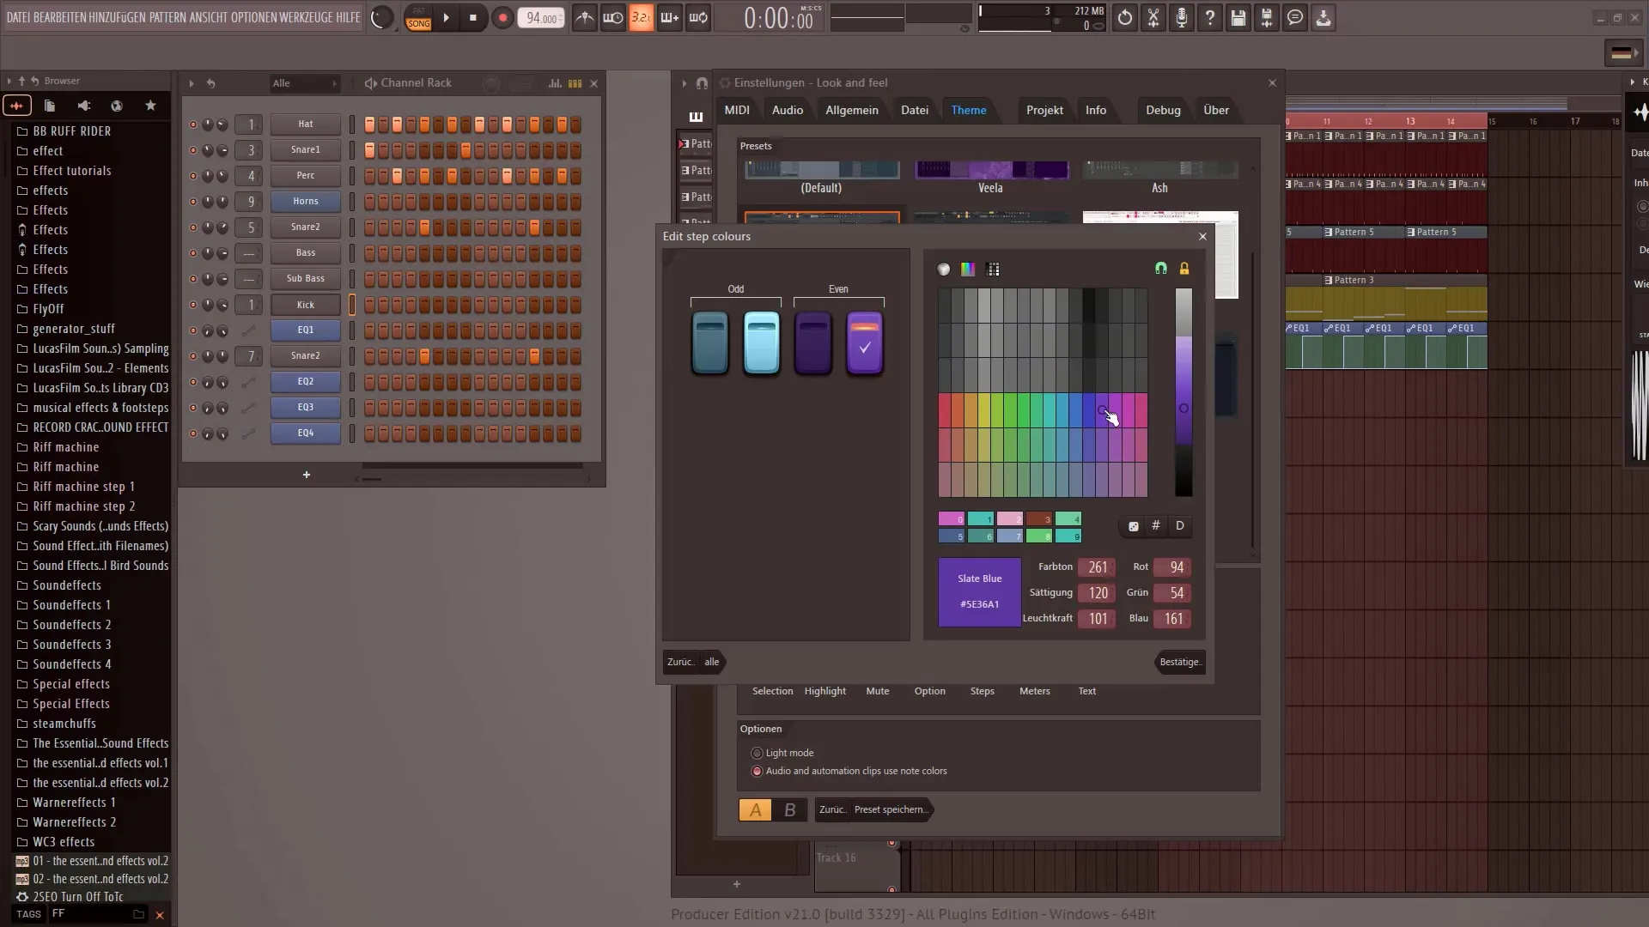Click the metronome icon in the top toolbar
This screenshot has height=927, width=1649.
coord(584,18)
